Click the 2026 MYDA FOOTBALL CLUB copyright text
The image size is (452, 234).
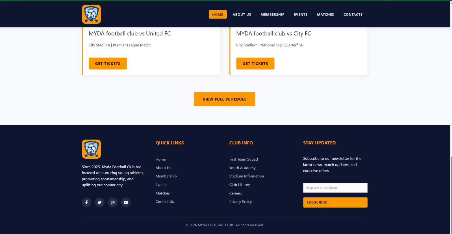coord(225,225)
